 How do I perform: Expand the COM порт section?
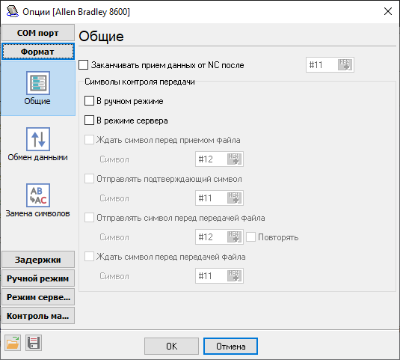(x=38, y=33)
